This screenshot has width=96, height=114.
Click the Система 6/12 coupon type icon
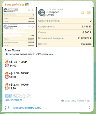(6, 10)
